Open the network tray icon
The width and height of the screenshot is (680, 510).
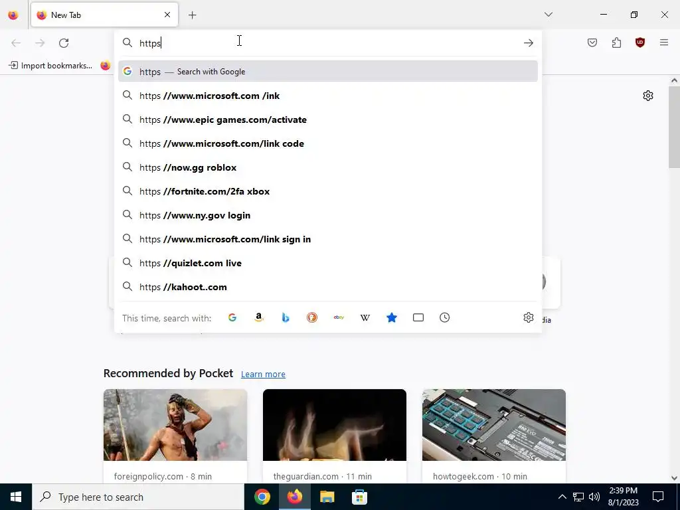pyautogui.click(x=578, y=497)
